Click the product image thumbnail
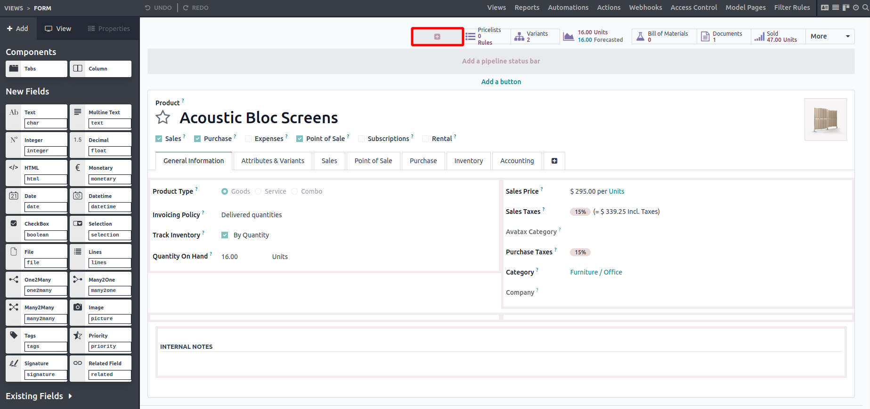Image resolution: width=870 pixels, height=409 pixels. [825, 119]
